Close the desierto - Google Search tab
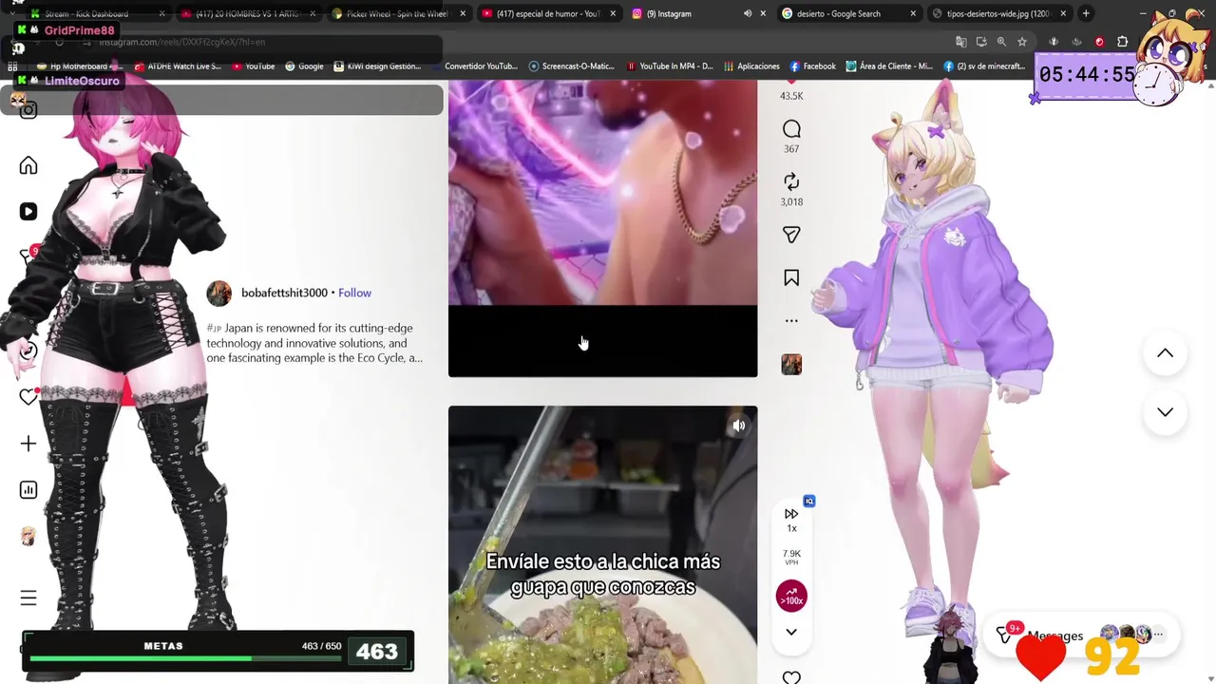 coord(913,13)
